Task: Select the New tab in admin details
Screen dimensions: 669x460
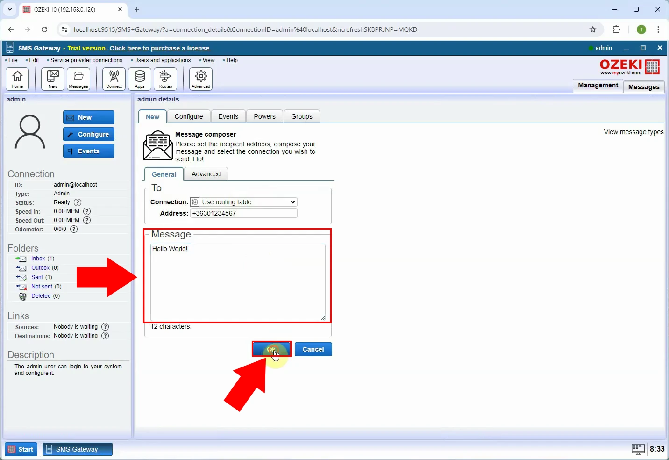Action: [x=152, y=117]
